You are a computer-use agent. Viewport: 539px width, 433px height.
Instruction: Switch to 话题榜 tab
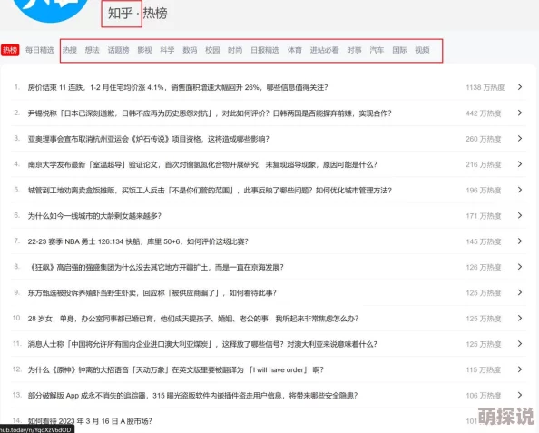[118, 50]
